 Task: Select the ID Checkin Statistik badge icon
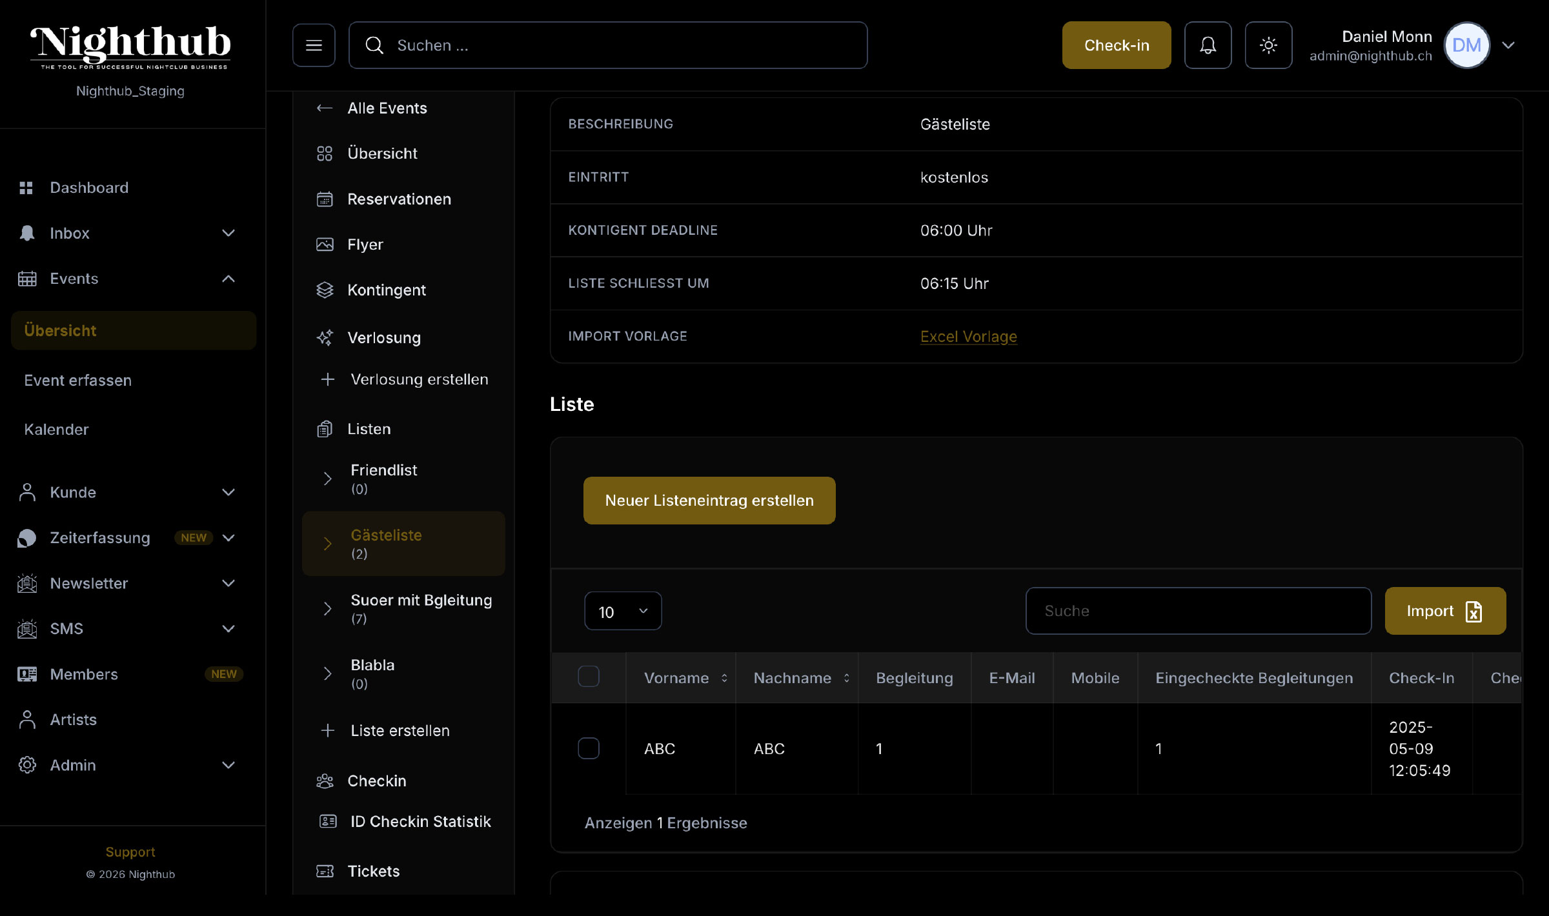[x=327, y=821]
